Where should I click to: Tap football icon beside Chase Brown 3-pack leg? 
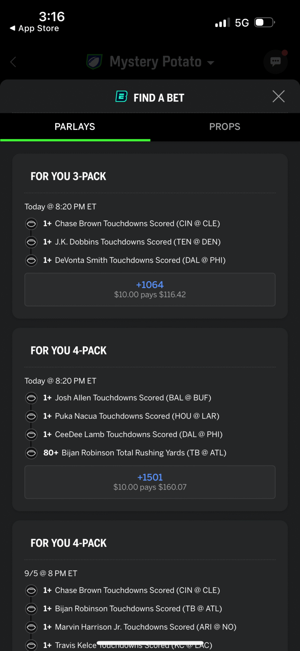coord(31,224)
